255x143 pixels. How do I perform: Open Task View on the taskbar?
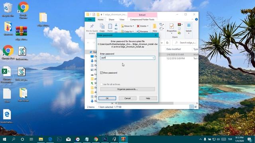pyautogui.click(x=31, y=139)
